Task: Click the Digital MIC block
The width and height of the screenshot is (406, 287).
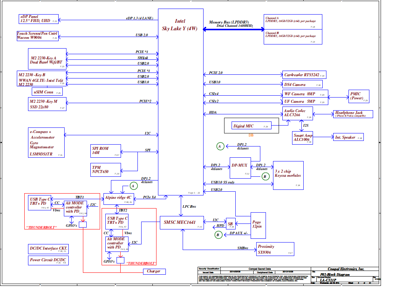Action: (x=251, y=126)
